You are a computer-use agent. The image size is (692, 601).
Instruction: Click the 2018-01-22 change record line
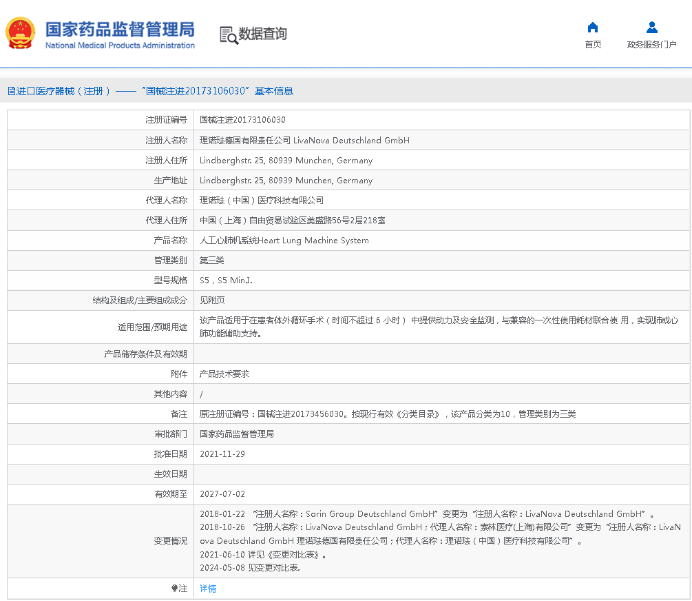click(427, 514)
